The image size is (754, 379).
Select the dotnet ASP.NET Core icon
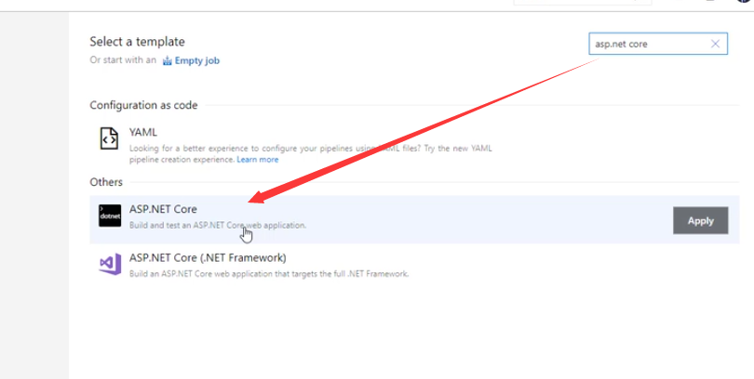110,216
